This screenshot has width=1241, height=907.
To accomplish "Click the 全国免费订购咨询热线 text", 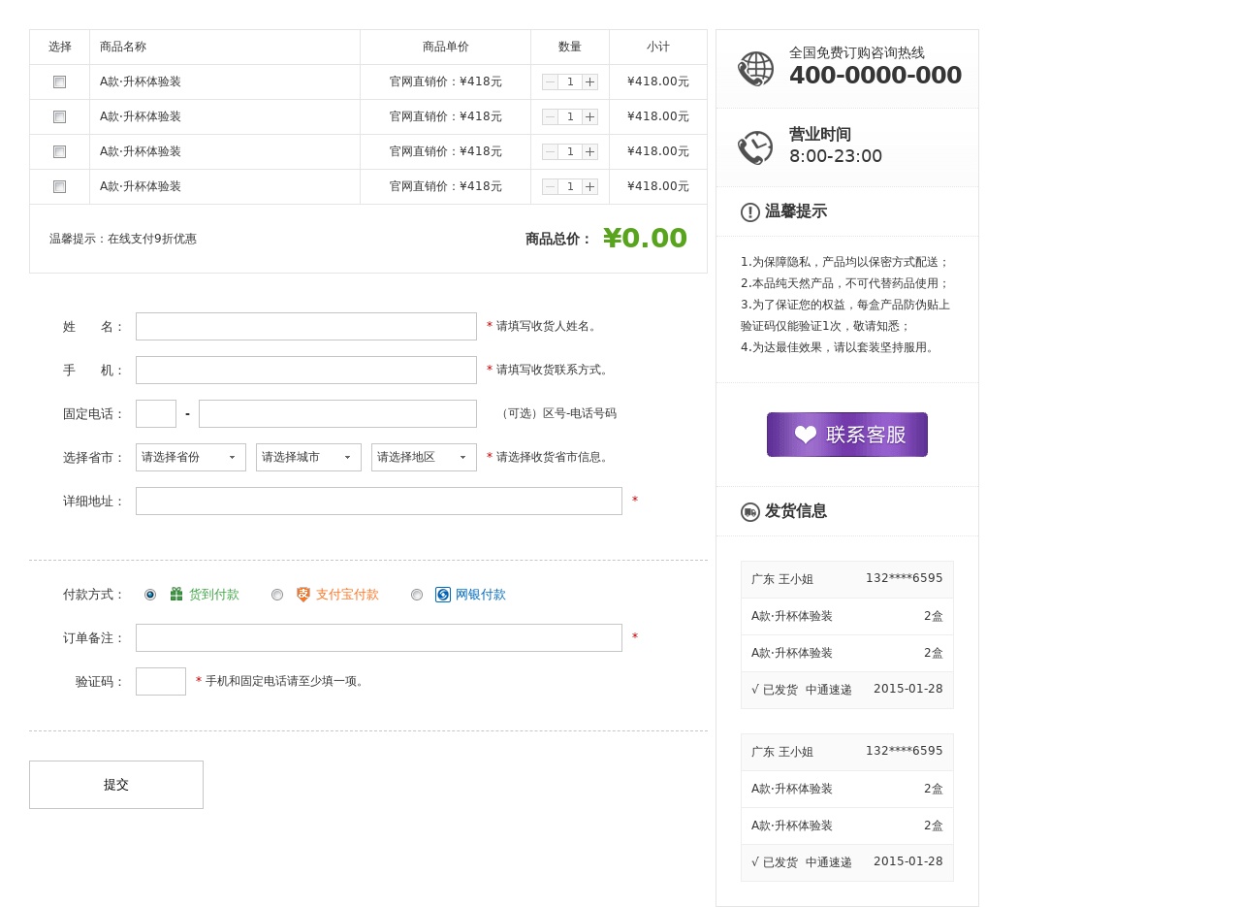I will [857, 52].
